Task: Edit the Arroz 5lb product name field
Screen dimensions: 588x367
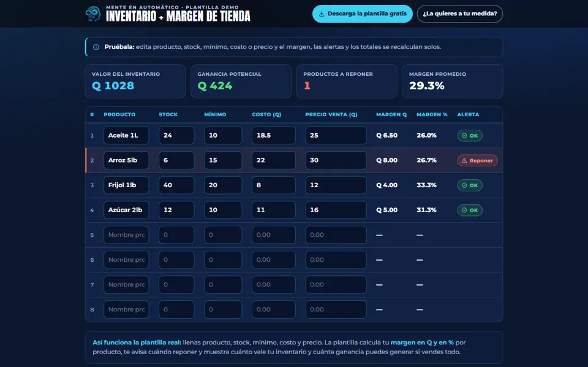Action: tap(126, 160)
